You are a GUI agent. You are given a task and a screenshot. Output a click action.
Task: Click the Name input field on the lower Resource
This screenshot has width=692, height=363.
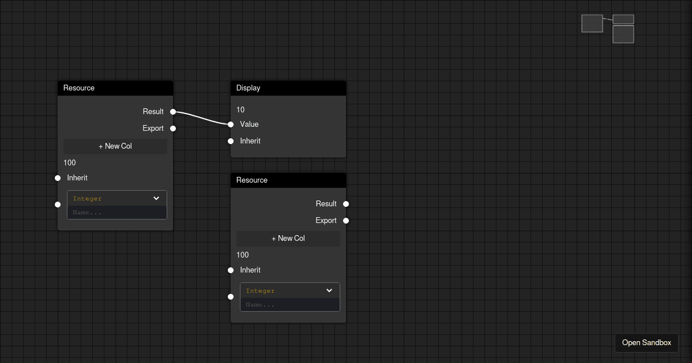tap(289, 304)
